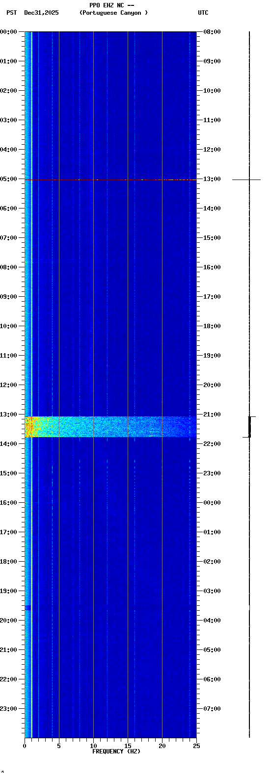Click the red-yellow low-frequency hotspot near 13:30
This screenshot has width=271, height=777.
[30, 427]
